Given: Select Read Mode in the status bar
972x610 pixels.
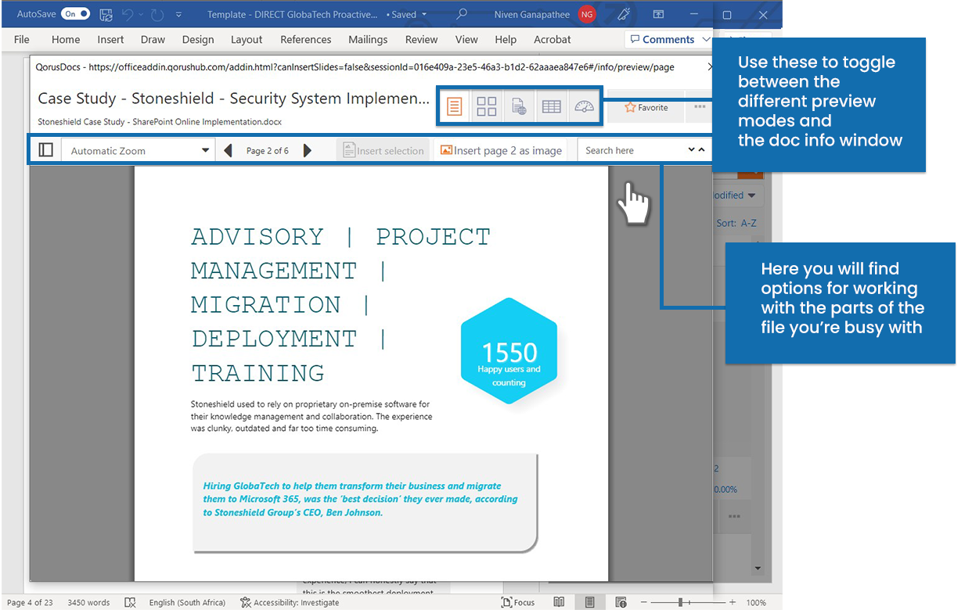Looking at the screenshot, I should click(559, 602).
